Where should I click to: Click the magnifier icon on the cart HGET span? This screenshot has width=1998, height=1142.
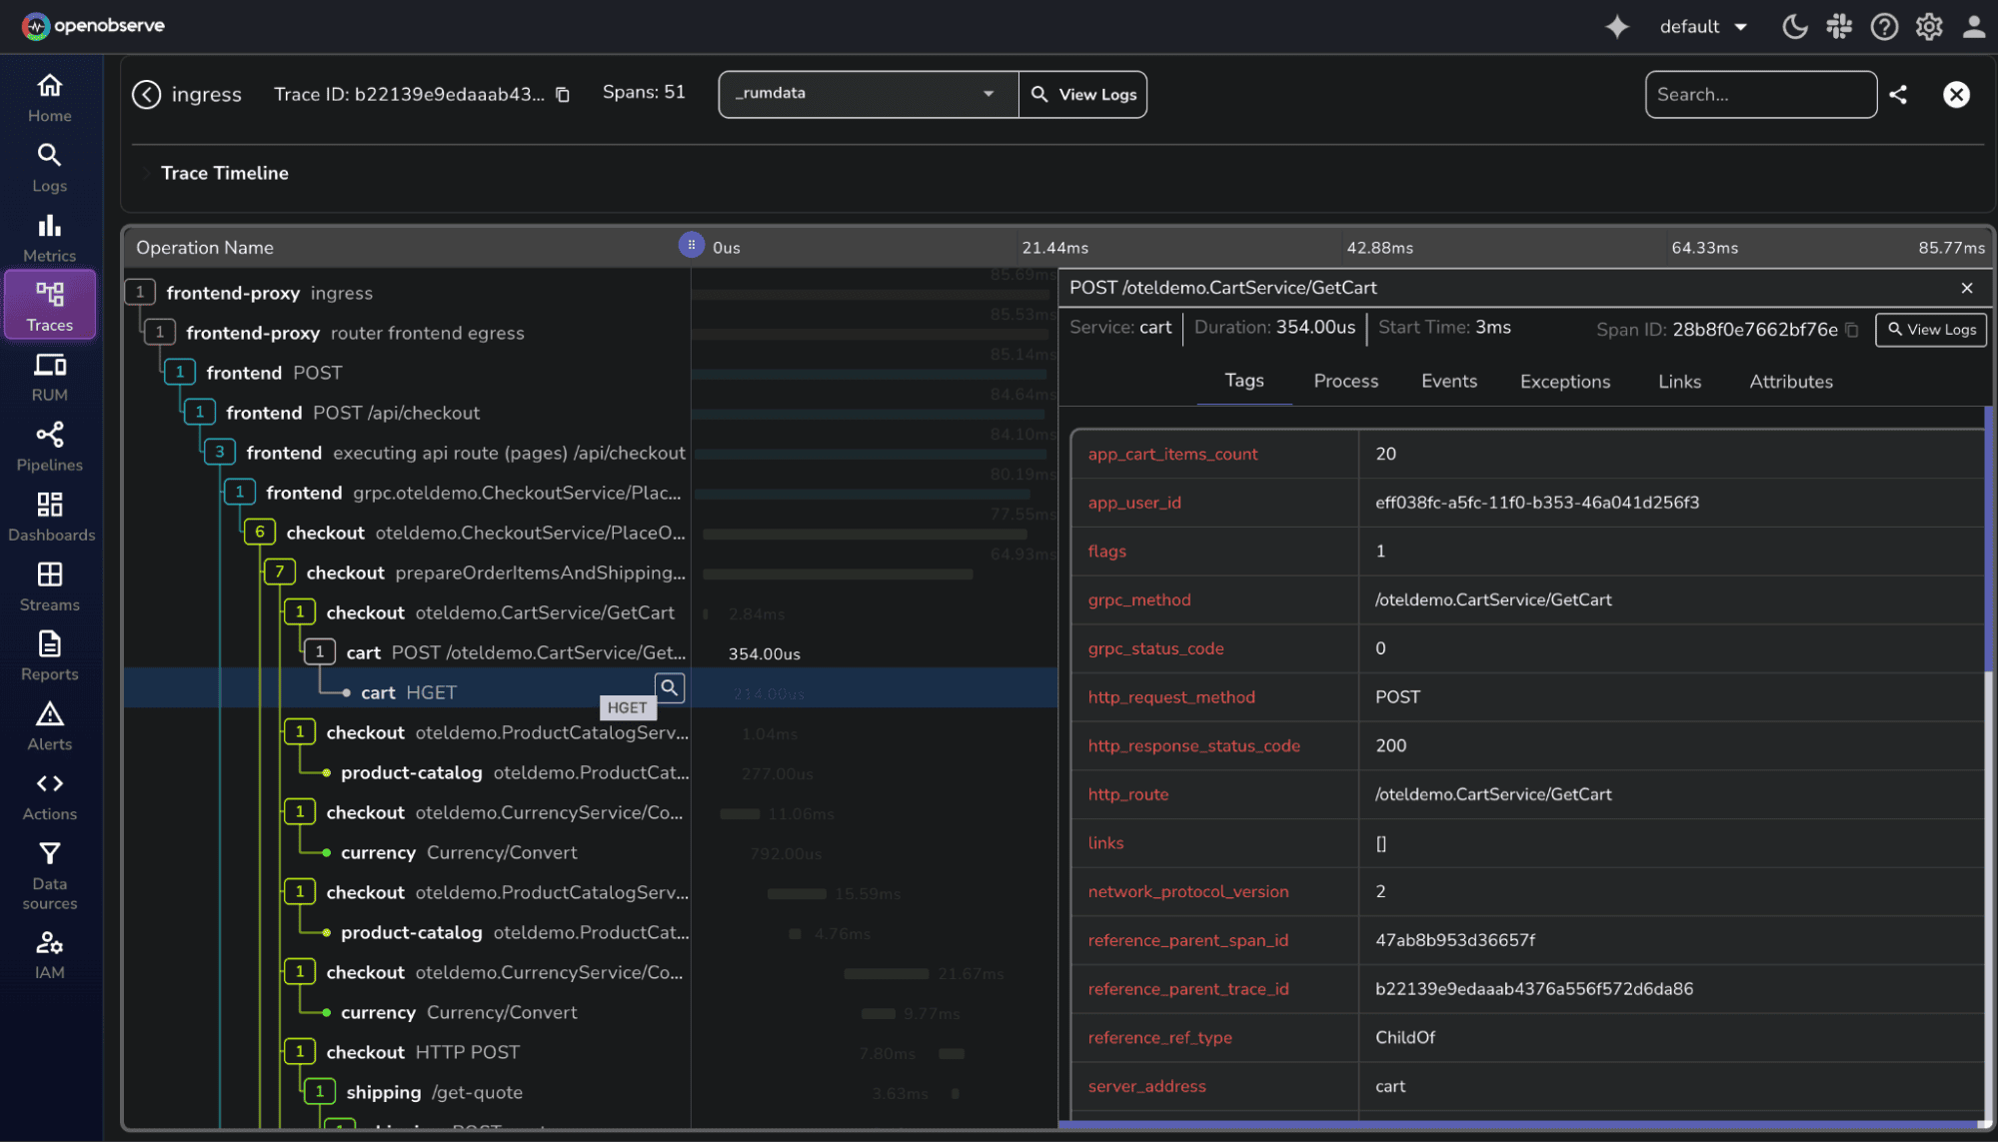coord(670,687)
